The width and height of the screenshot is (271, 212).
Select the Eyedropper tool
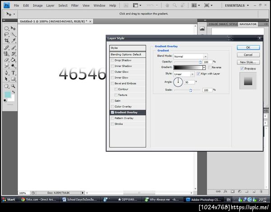[13, 41]
